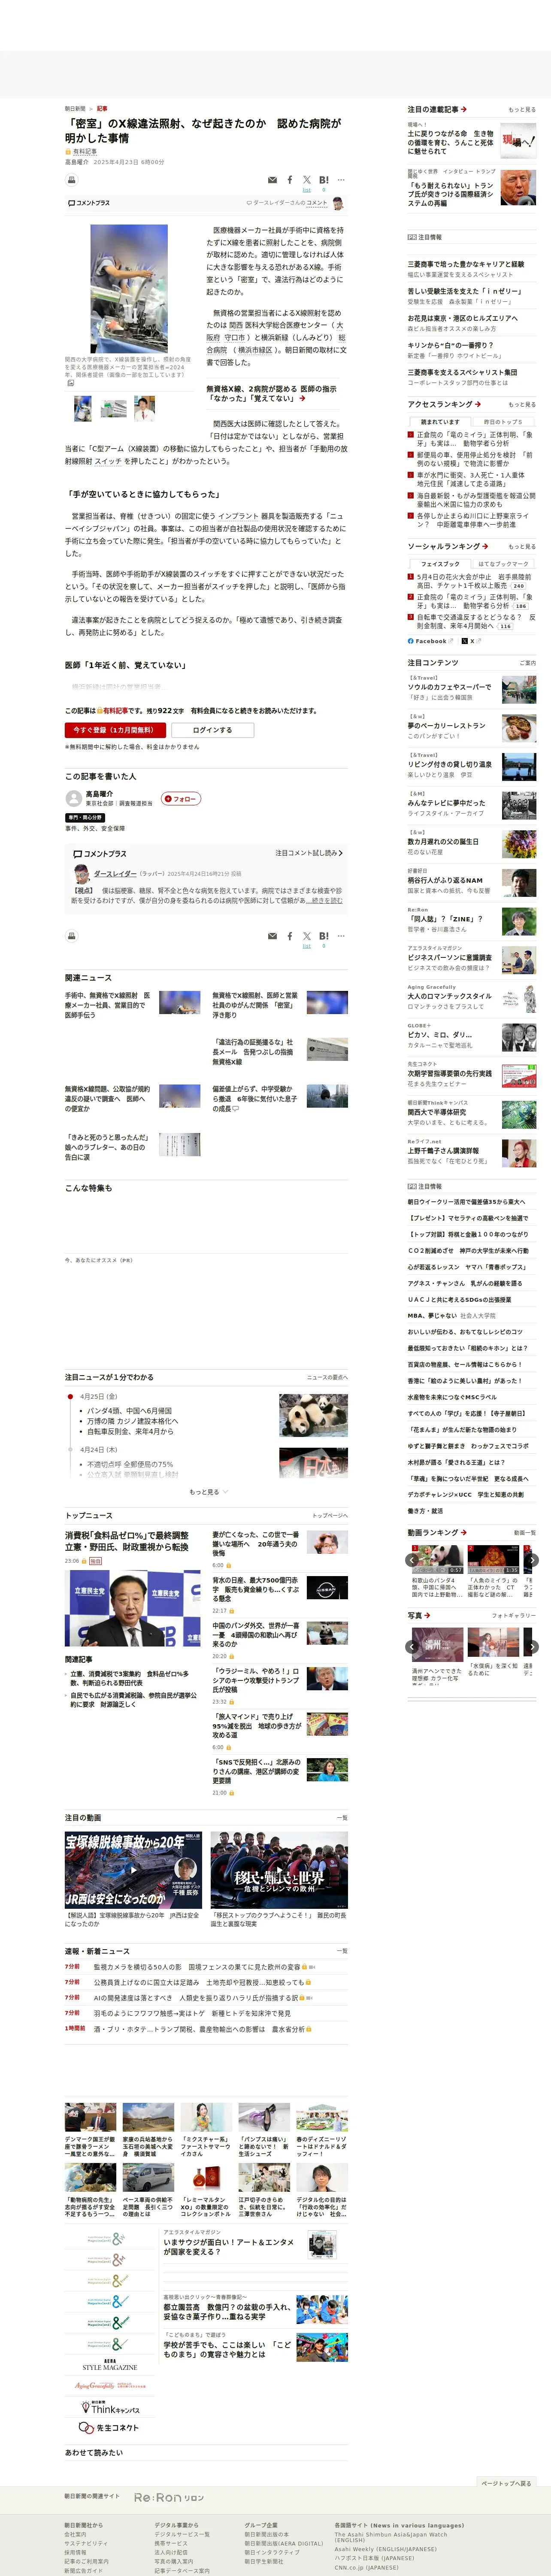The width and height of the screenshot is (551, 2576).
Task: Select the 昨日のトップ5 ranking tab
Action: click(504, 422)
